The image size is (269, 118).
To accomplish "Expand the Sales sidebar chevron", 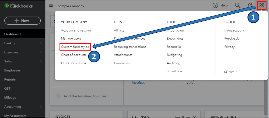I will pos(41,61).
